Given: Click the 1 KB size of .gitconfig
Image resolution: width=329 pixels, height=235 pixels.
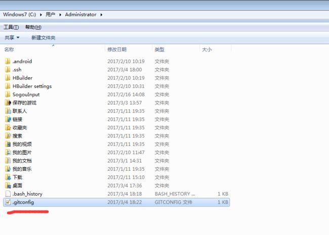Looking at the screenshot, I should (223, 202).
